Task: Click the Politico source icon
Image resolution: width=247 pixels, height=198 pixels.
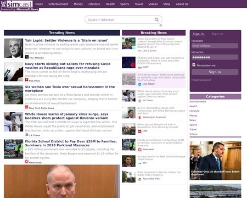Action: [x=26, y=80]
